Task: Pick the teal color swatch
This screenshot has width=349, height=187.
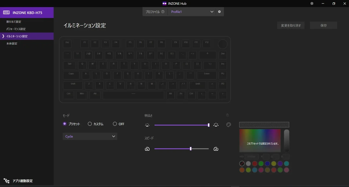Action: tap(286, 164)
